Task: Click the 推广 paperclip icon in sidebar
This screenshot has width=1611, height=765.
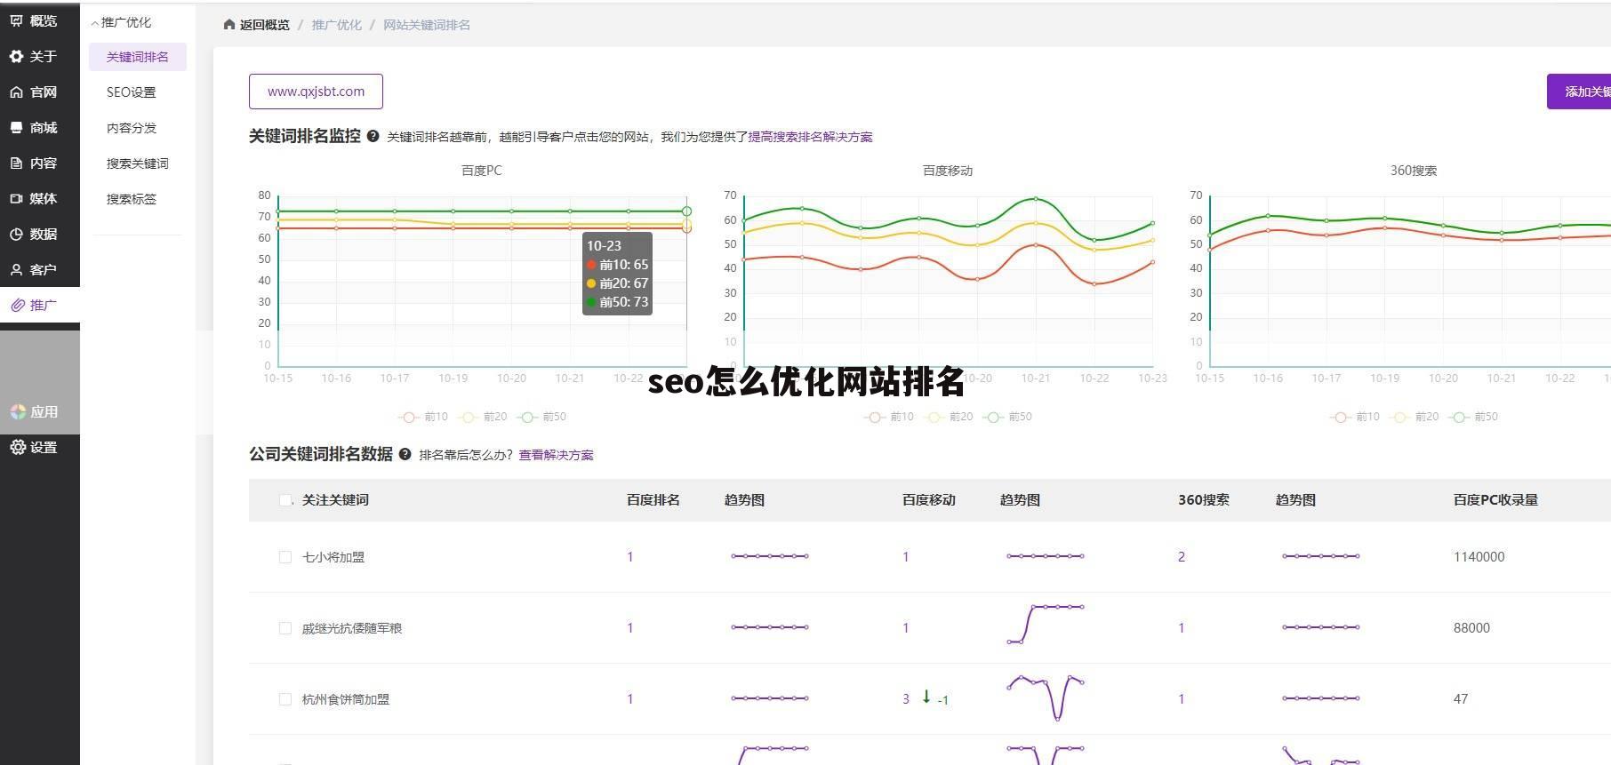Action: click(x=17, y=305)
